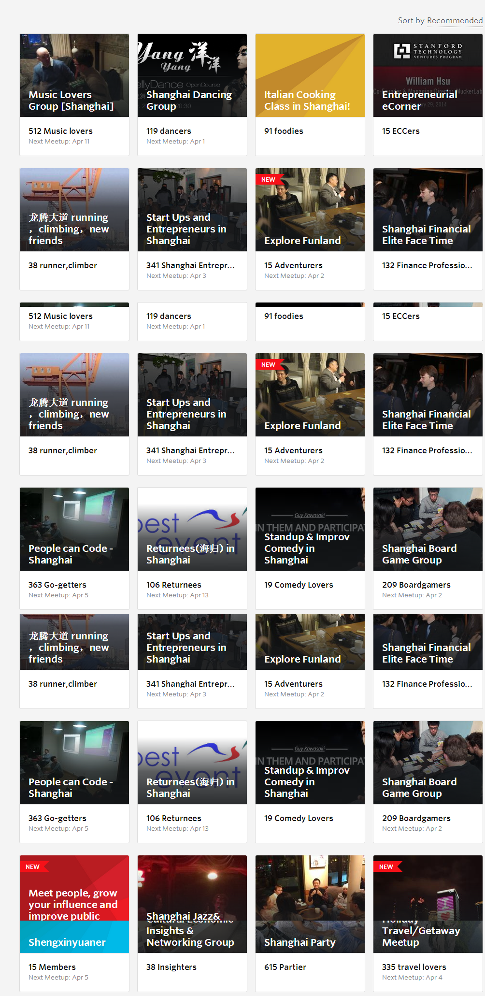Screen dimensions: 485x996
Task: Click Next Meetup: Apr 4 date
Action: [x=412, y=977]
